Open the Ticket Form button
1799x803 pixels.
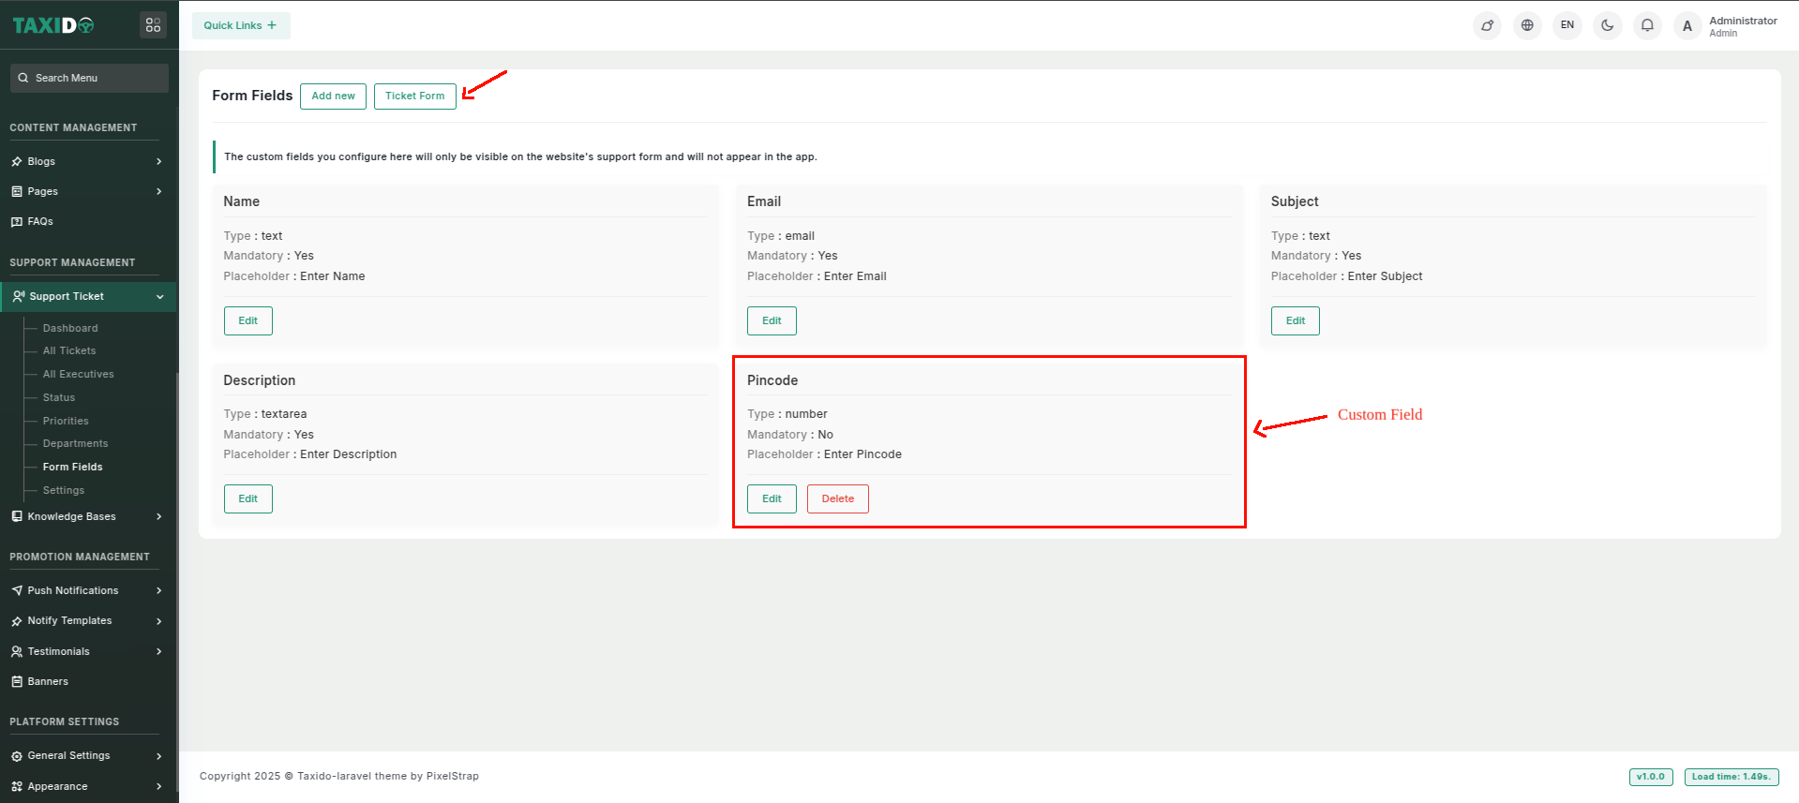pyautogui.click(x=414, y=96)
